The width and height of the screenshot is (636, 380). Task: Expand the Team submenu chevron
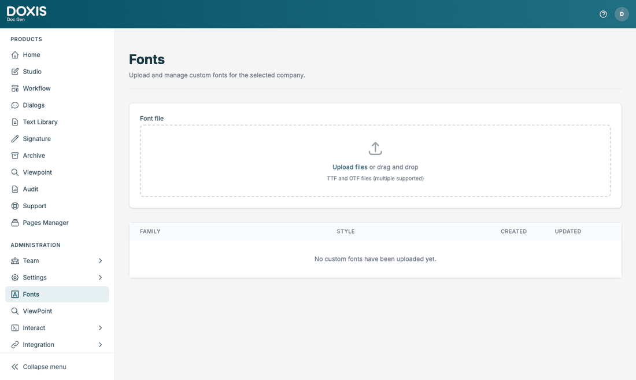click(x=100, y=261)
